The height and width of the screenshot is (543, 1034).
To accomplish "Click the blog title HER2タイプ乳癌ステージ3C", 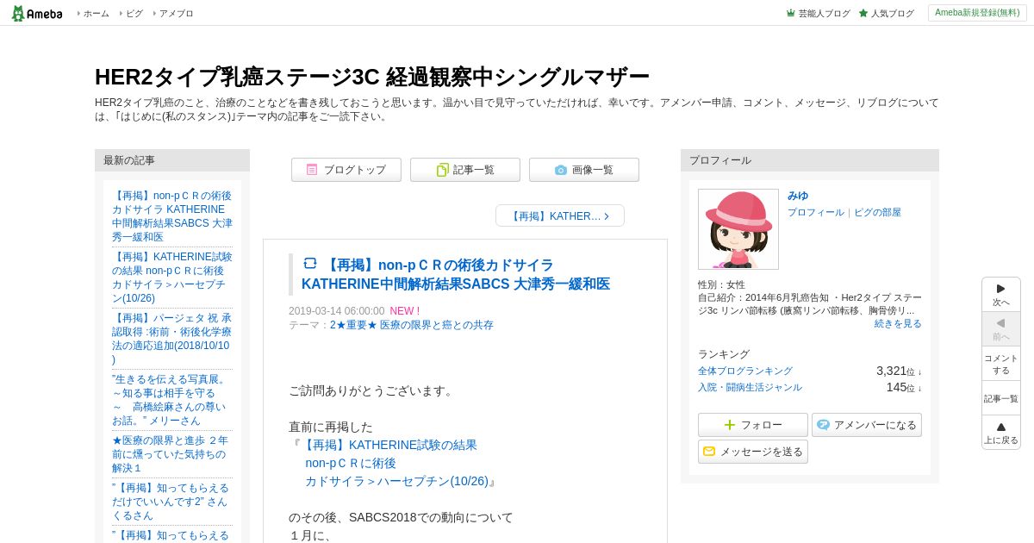I will point(372,77).
